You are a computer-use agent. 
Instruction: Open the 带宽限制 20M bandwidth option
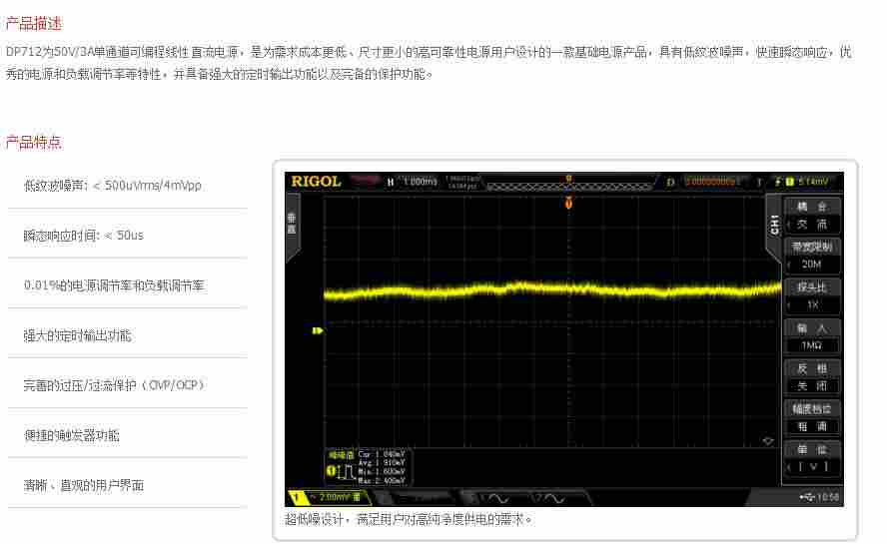[812, 256]
